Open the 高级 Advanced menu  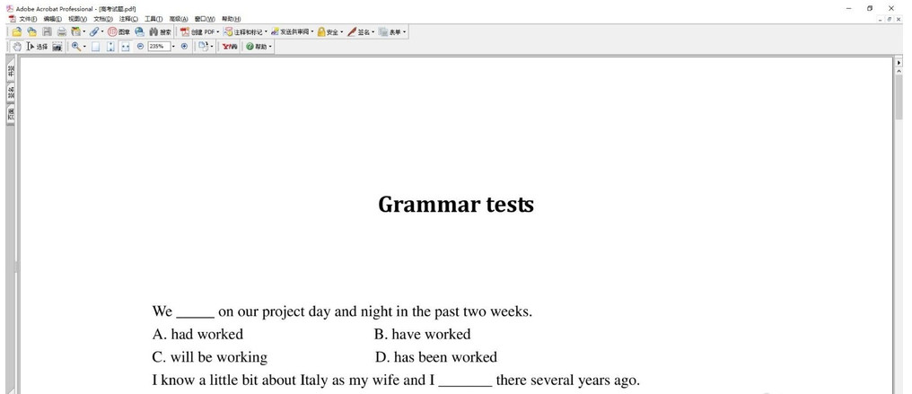[x=179, y=19]
